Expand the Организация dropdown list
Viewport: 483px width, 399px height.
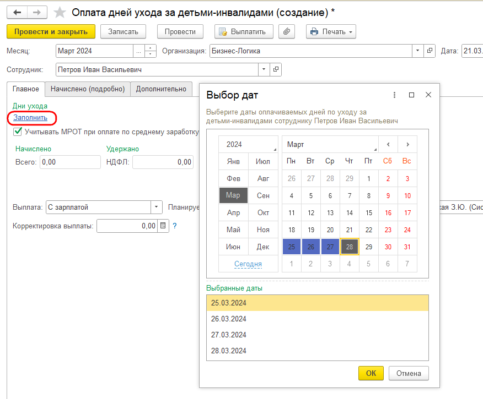tap(418, 51)
